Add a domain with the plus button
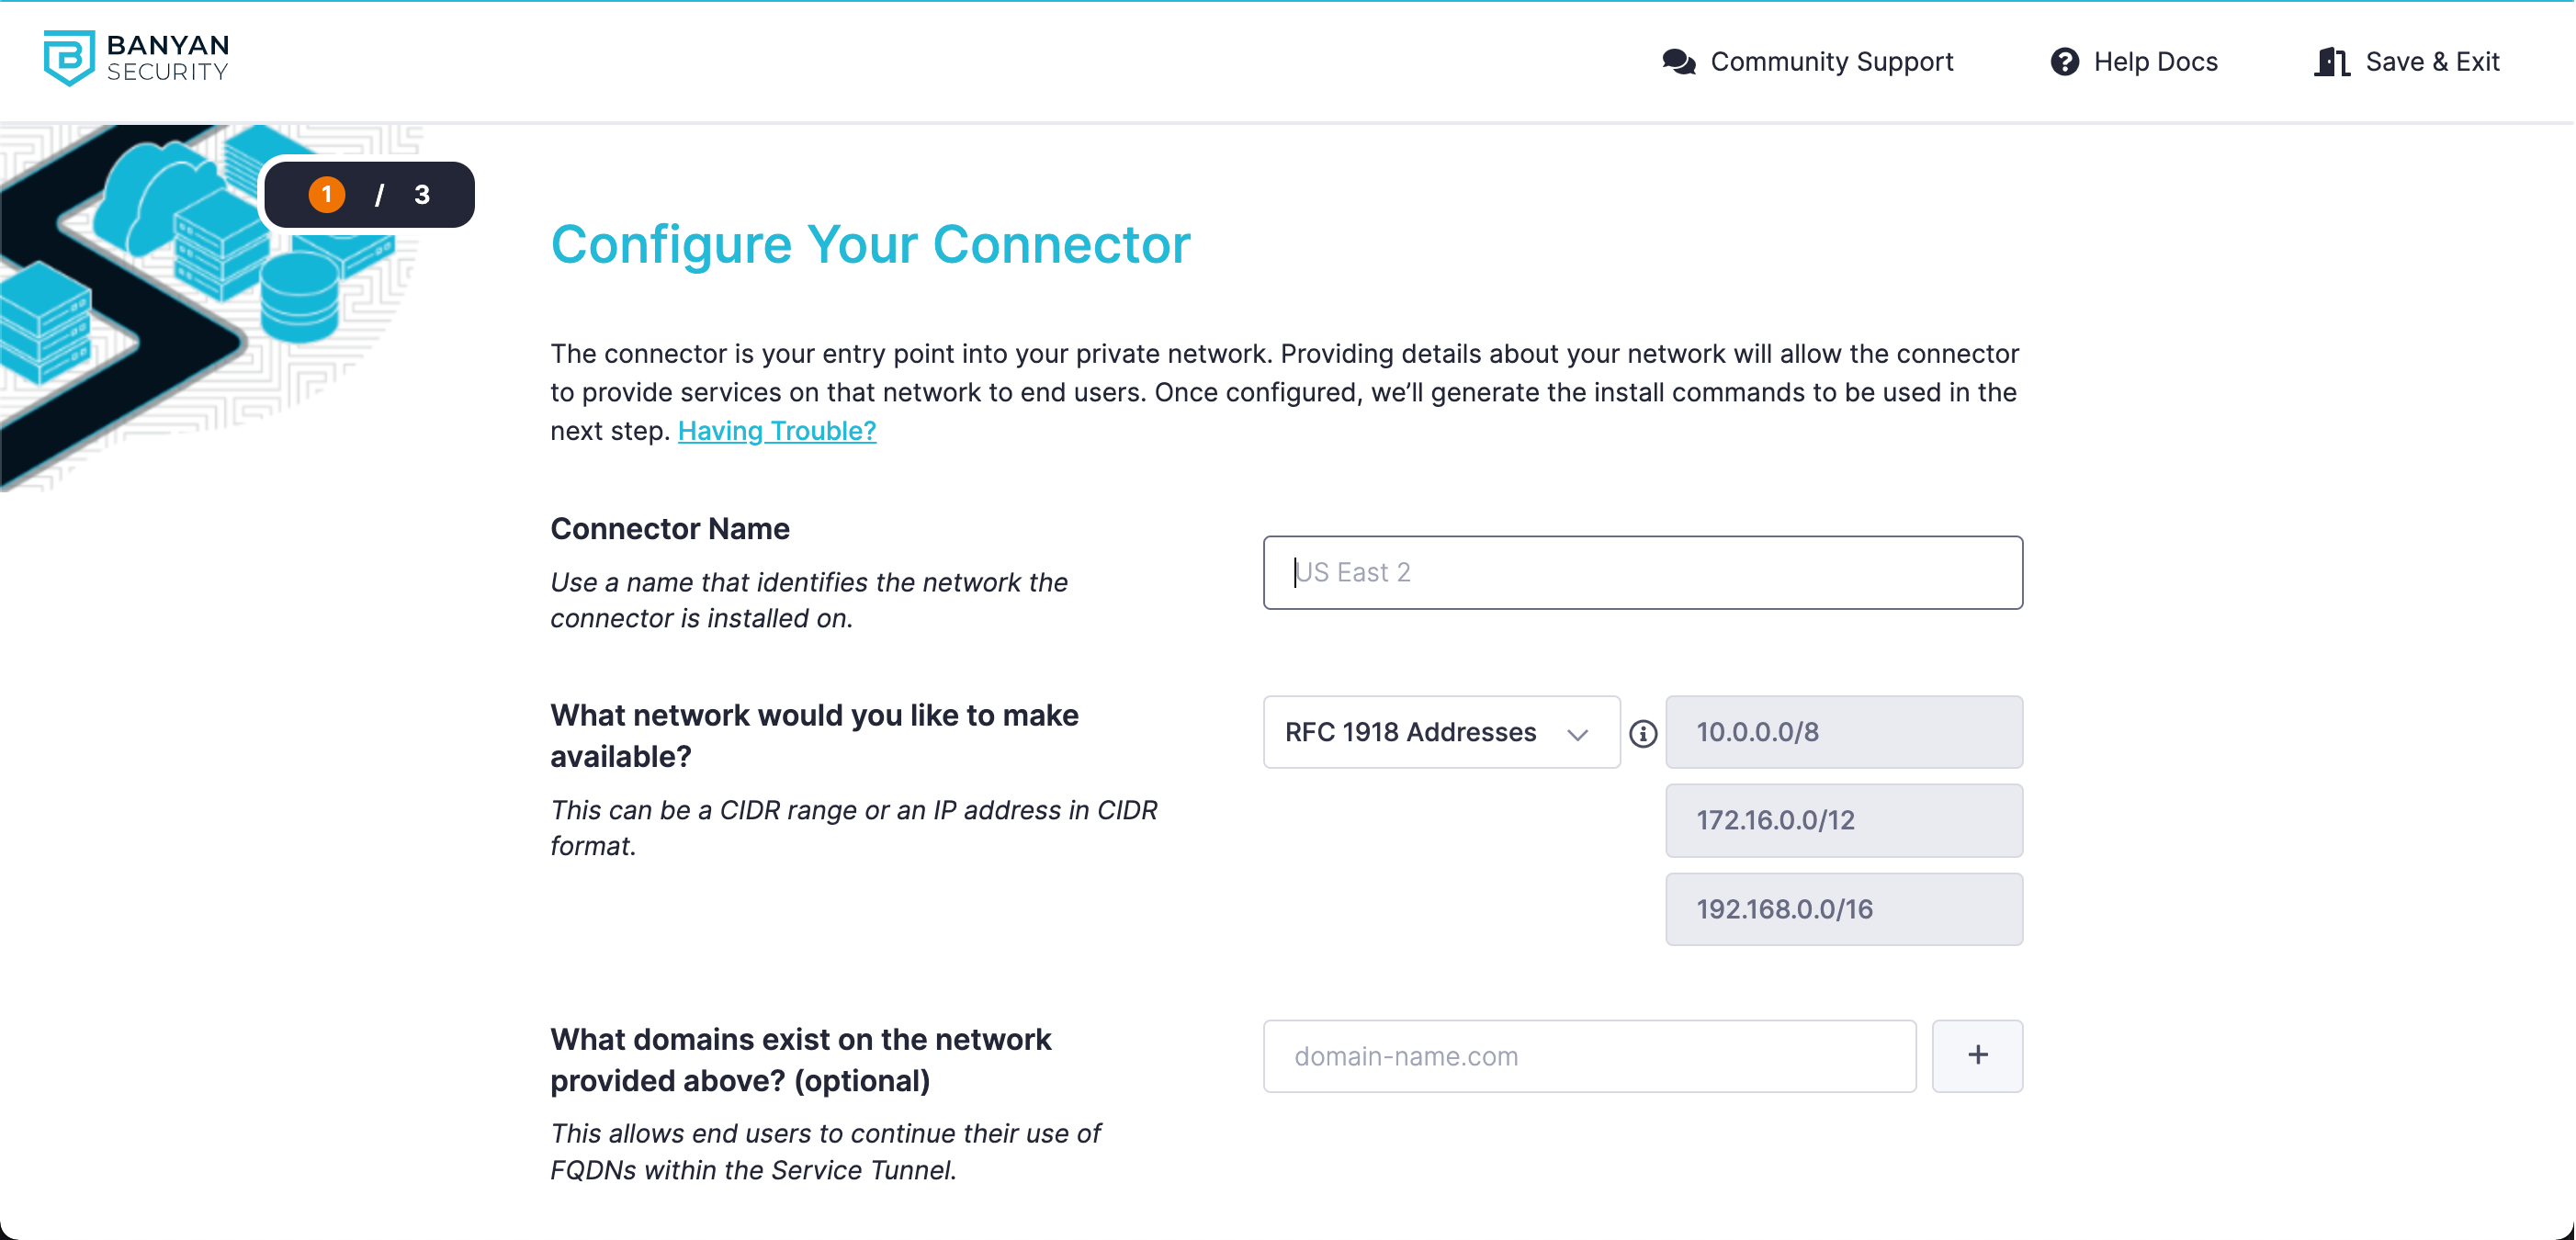 (x=1977, y=1055)
